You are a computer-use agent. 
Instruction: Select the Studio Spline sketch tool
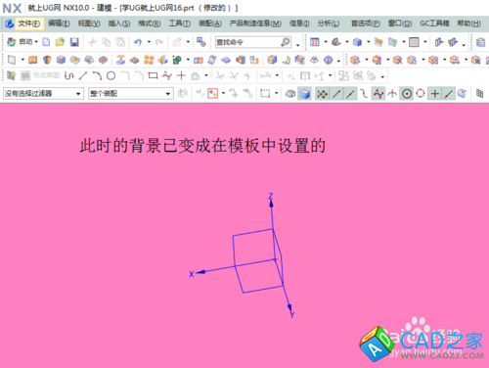pyautogui.click(x=167, y=75)
